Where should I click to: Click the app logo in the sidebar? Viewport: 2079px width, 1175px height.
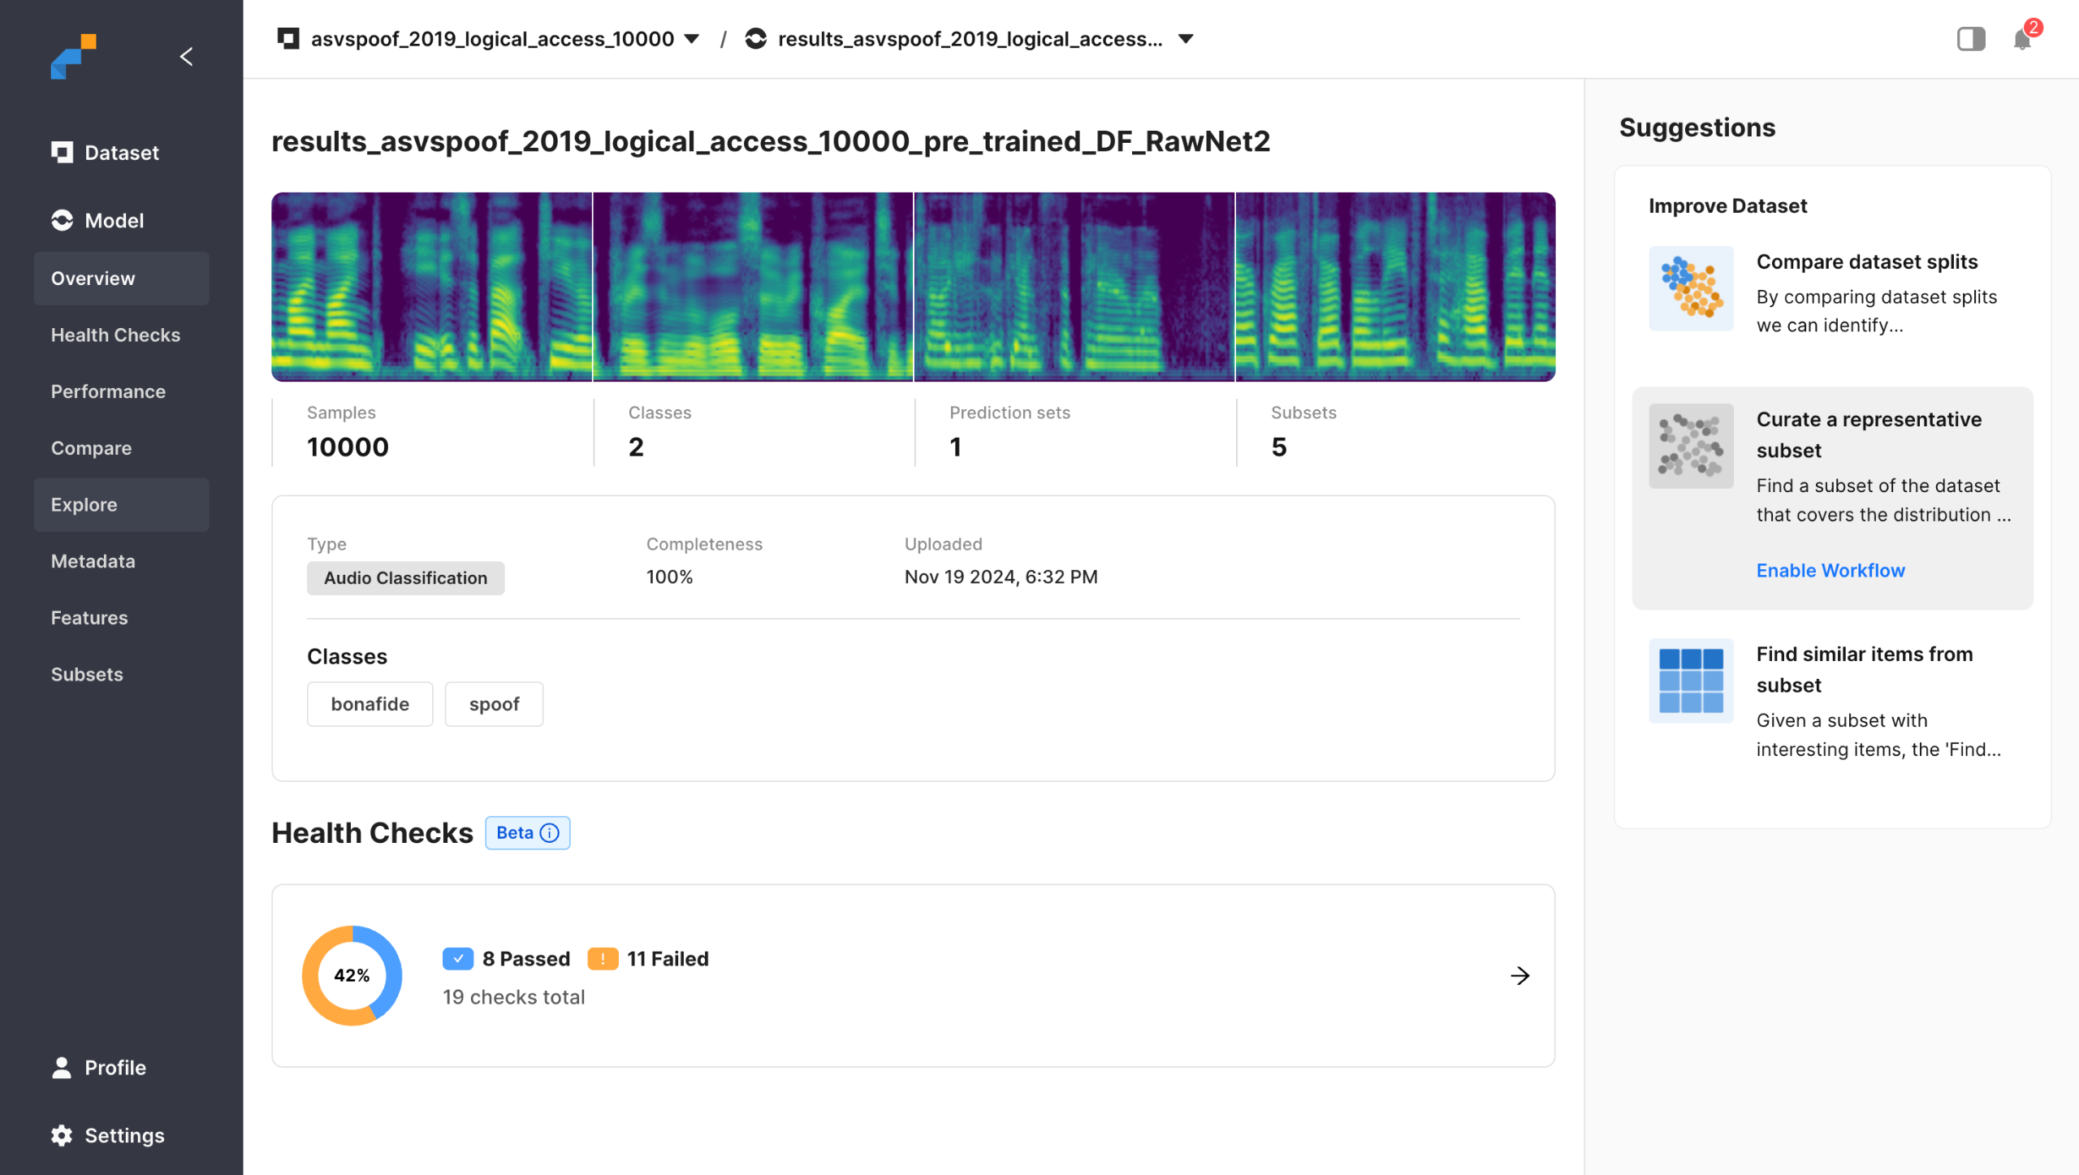pos(73,56)
